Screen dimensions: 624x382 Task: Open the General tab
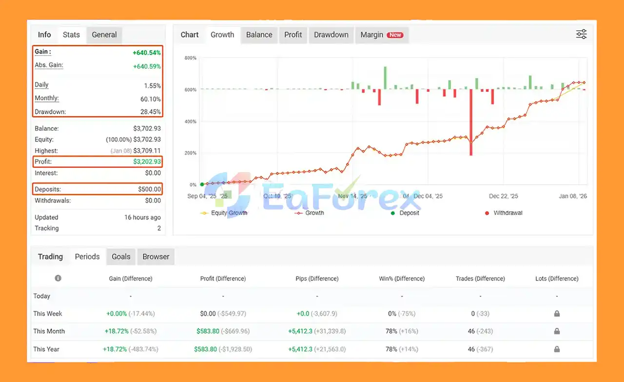pyautogui.click(x=104, y=35)
